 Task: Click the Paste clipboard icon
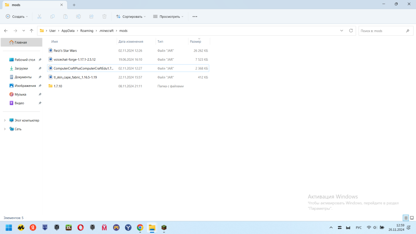[65, 17]
